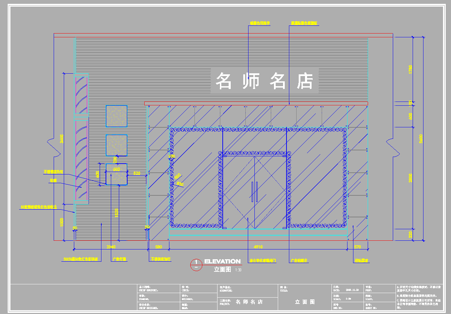Click the 2800 vertical dimension value

point(410,178)
